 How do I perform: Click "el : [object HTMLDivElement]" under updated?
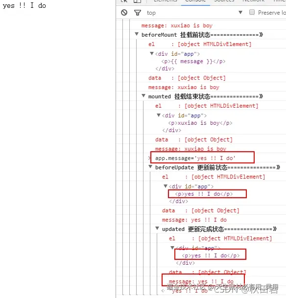[220, 238]
